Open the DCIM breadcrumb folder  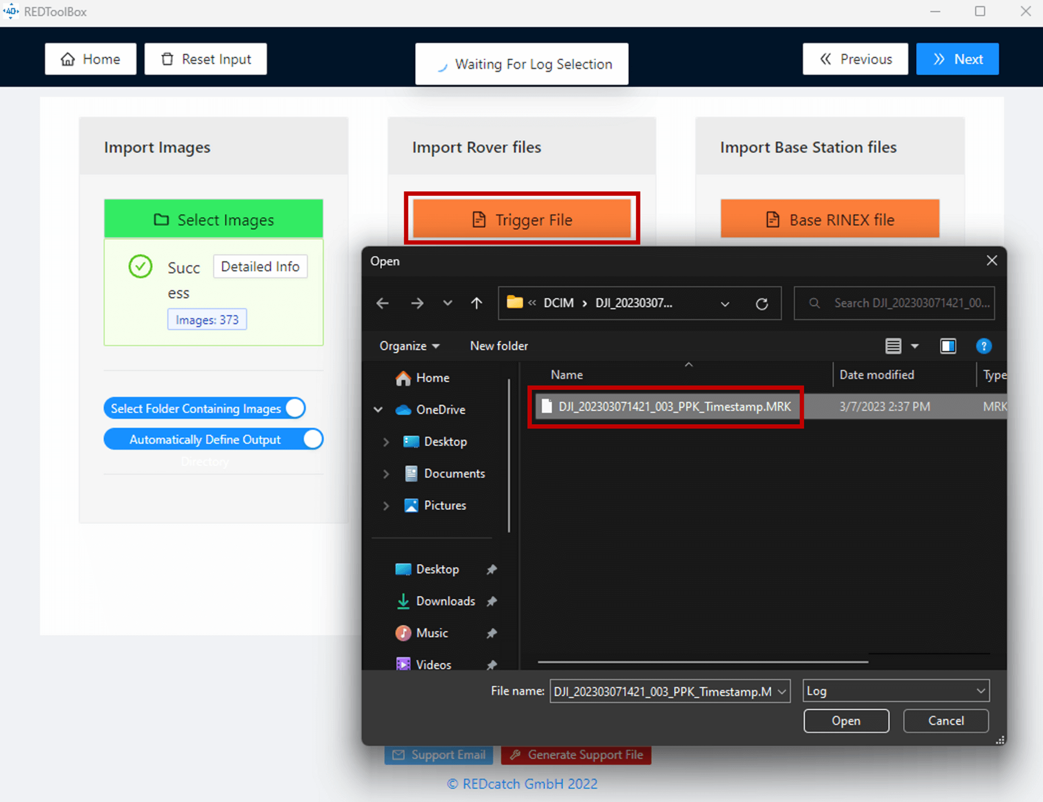[559, 303]
